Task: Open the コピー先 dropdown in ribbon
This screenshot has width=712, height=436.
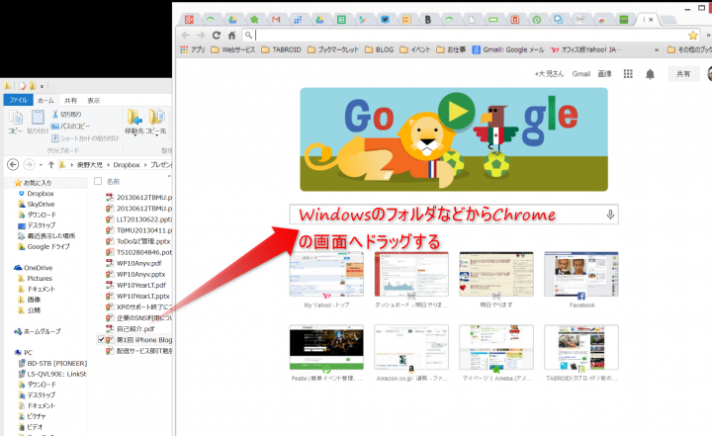Action: (x=156, y=122)
